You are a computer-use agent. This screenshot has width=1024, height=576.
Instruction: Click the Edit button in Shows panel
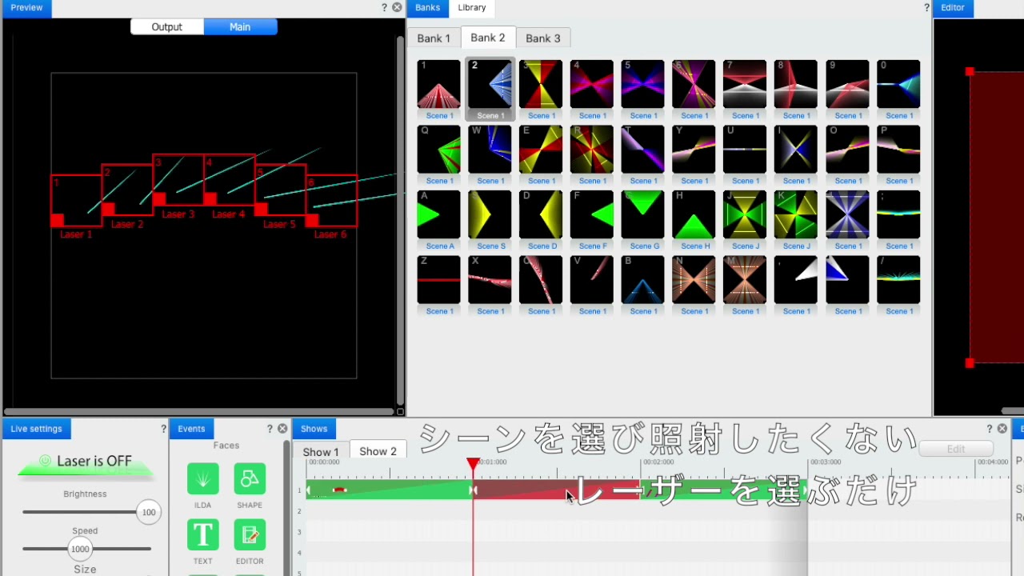tap(955, 449)
